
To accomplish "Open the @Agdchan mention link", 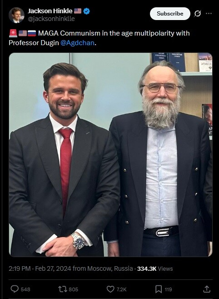I will tap(77, 43).
